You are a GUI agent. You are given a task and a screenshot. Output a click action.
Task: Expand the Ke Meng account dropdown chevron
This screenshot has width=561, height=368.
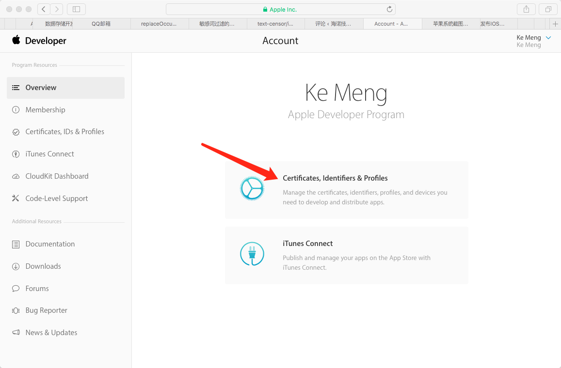click(548, 37)
